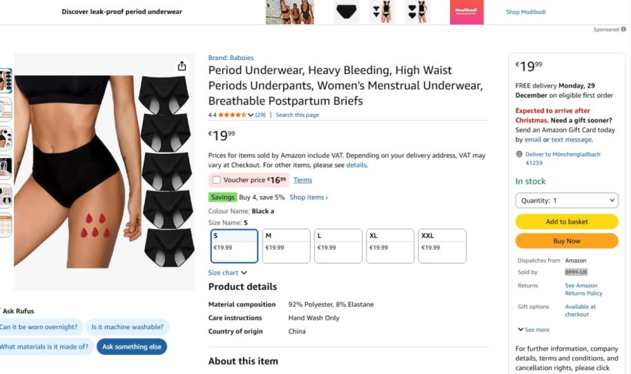Open the voucher Terms link
Screen dimensions: 631x374
[x=302, y=180]
